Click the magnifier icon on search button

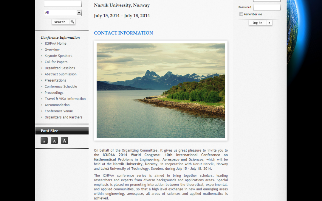pos(72,22)
